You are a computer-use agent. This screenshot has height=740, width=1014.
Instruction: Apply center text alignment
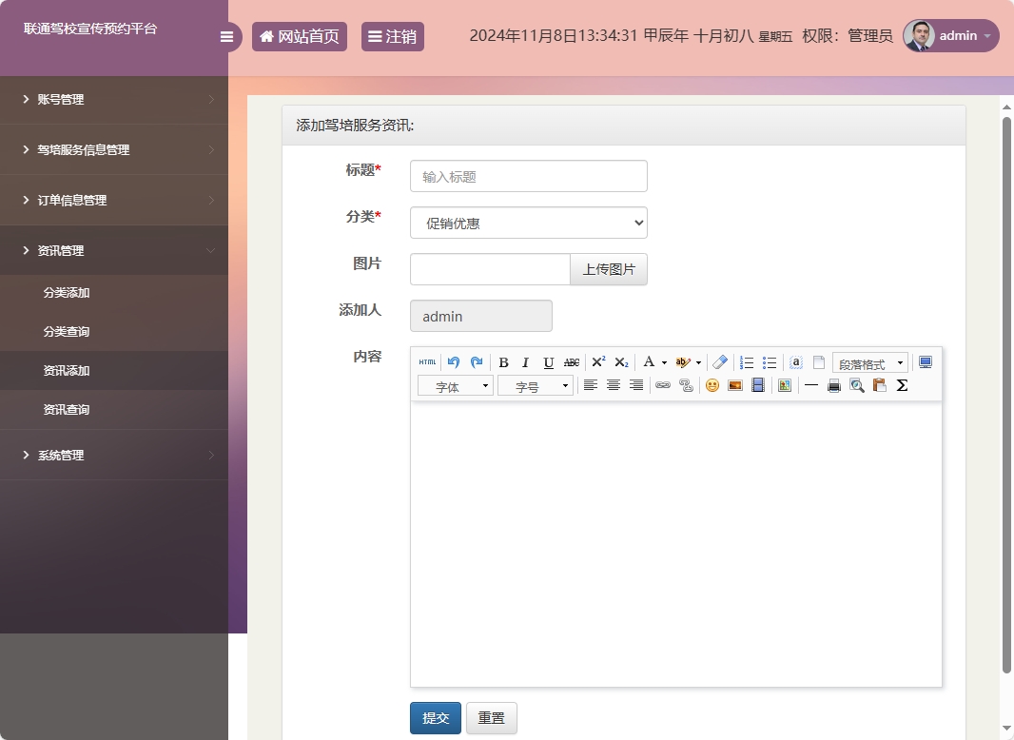[x=613, y=385]
